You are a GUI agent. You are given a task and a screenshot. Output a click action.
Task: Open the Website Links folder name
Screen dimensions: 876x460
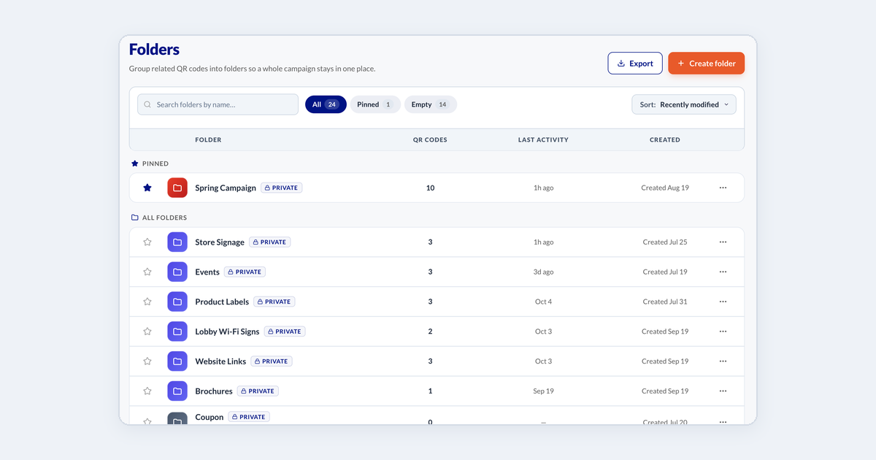[x=220, y=361]
